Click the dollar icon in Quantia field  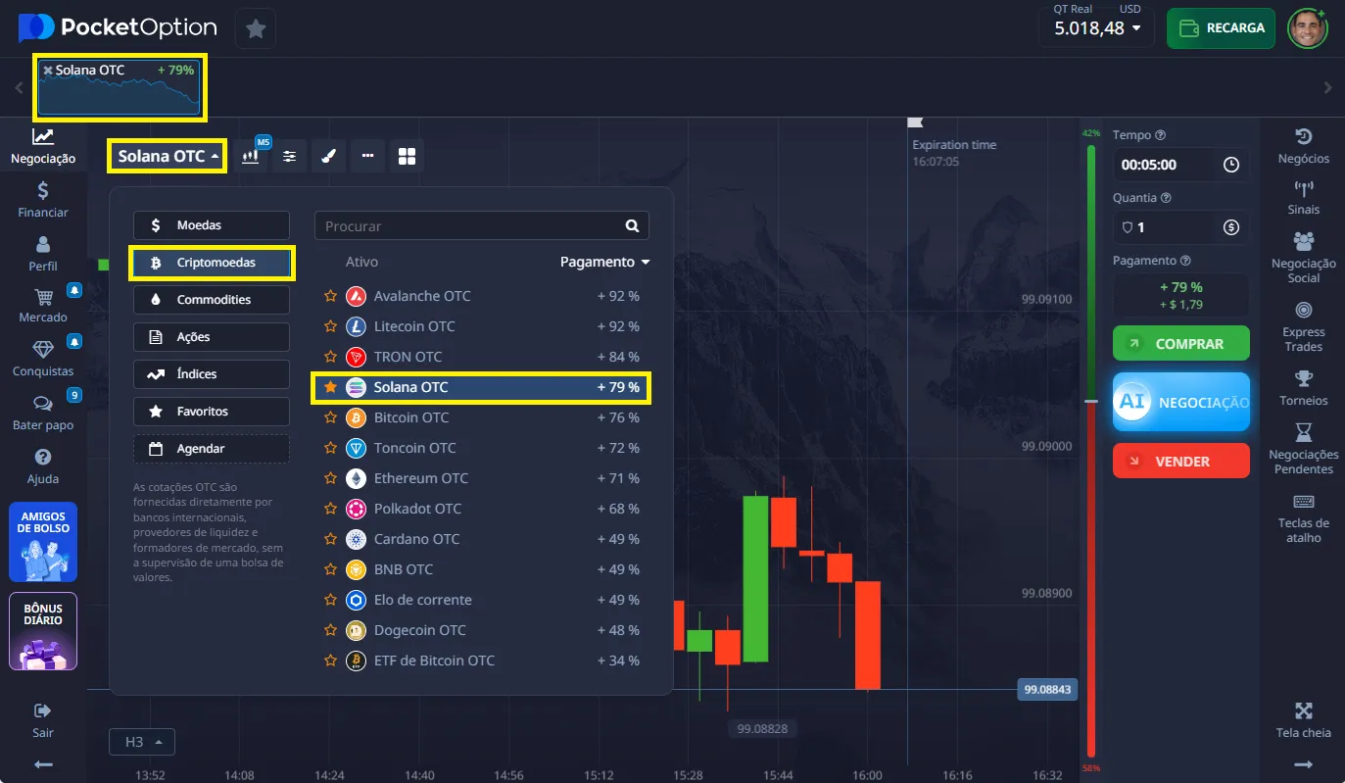[x=1231, y=227]
